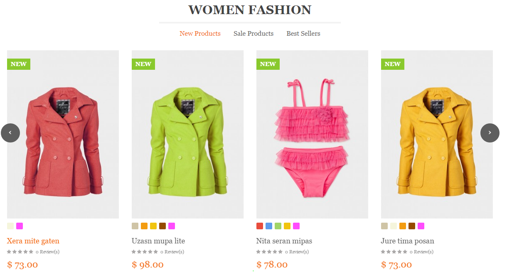507x275 pixels.
Task: Click the yellow coat product image
Action: [x=437, y=135]
